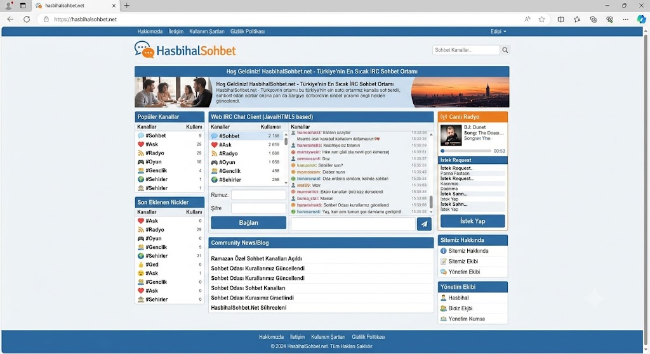Focus the Şifre password input field
650x354 pixels.
pyautogui.click(x=259, y=208)
